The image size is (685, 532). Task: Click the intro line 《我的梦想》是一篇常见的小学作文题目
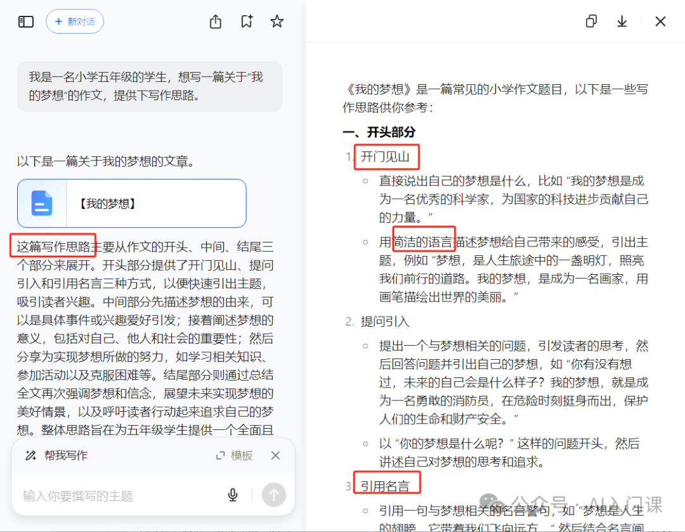pos(495,98)
